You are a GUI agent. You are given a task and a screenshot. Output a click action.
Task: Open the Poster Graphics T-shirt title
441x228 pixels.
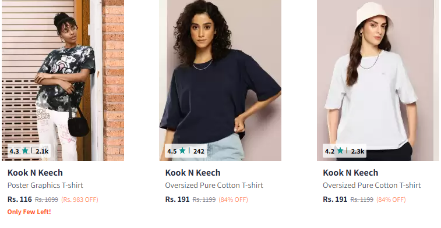pos(45,186)
